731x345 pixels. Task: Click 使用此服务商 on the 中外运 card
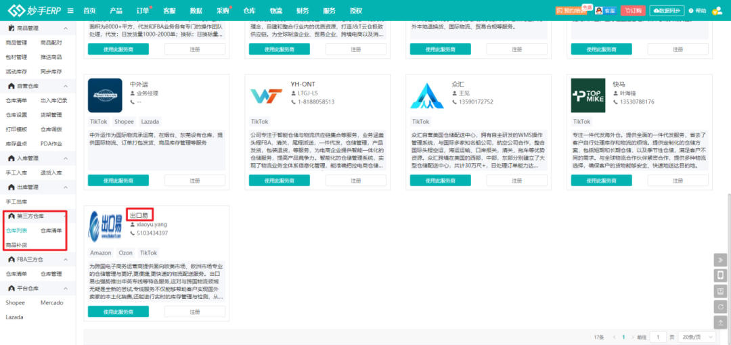118,181
